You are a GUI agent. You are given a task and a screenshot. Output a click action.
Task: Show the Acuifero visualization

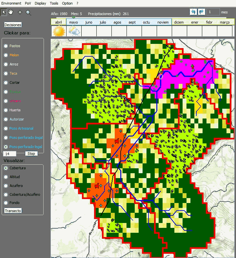coord(6,186)
